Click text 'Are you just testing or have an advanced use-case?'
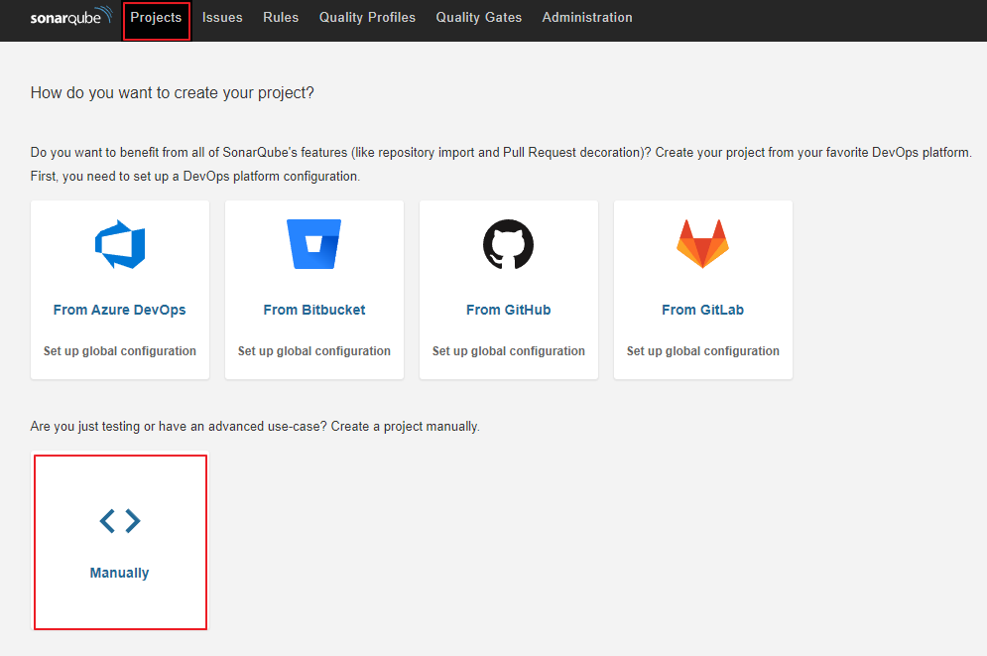This screenshot has width=987, height=656. [x=179, y=426]
